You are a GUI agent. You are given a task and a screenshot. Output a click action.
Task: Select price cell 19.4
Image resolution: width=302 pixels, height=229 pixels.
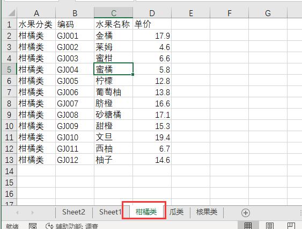coord(152,137)
